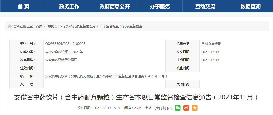273x115 pixels.
Task: Open the 互动交流 navigation tab
Action: point(205,6)
